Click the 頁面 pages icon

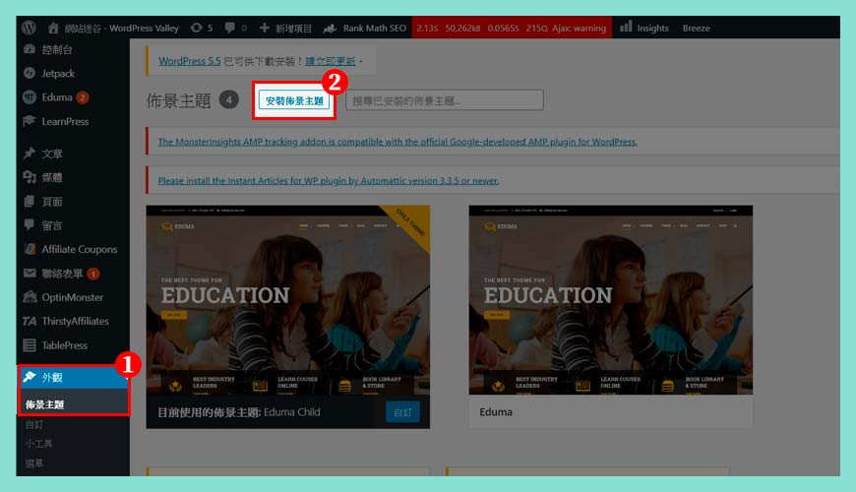pos(30,201)
